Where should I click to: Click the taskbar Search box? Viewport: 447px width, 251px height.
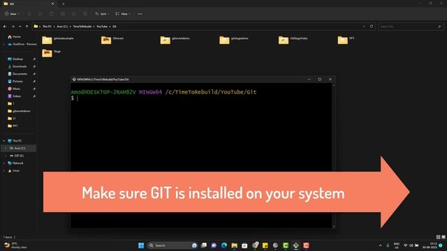coord(173,245)
